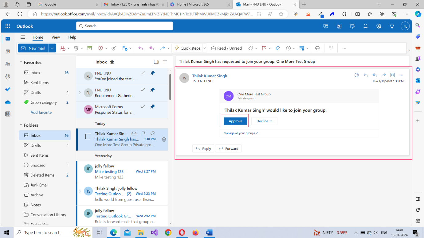Open Sent Items under Folders
This screenshot has width=424, height=238.
point(45,155)
